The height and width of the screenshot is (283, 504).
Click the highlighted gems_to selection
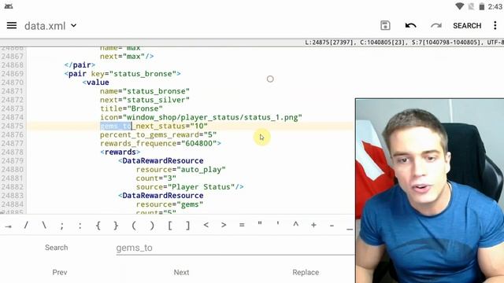tap(116, 126)
